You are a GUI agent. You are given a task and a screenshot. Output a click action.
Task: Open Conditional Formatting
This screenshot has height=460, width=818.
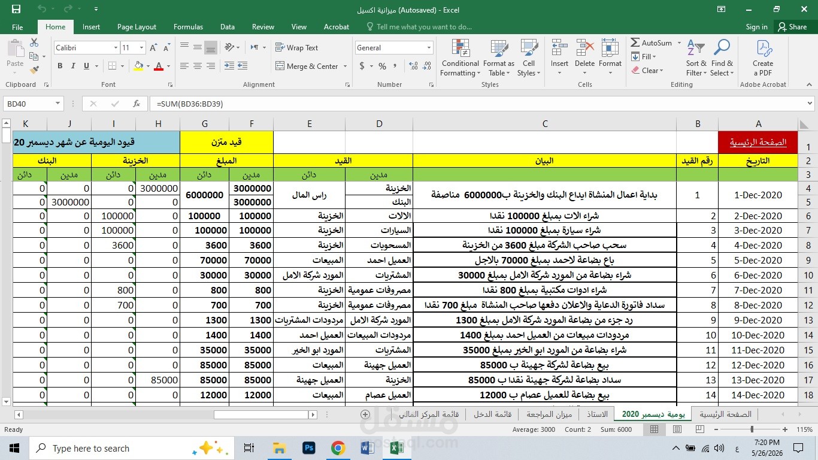(x=460, y=57)
